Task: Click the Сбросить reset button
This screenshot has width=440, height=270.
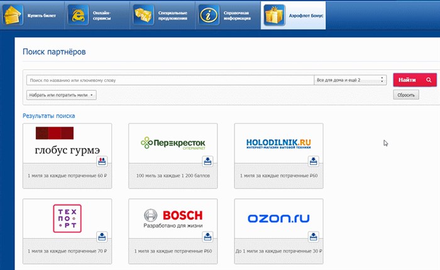Action: point(406,95)
